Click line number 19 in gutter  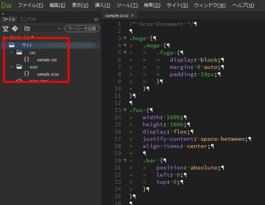click(118, 153)
